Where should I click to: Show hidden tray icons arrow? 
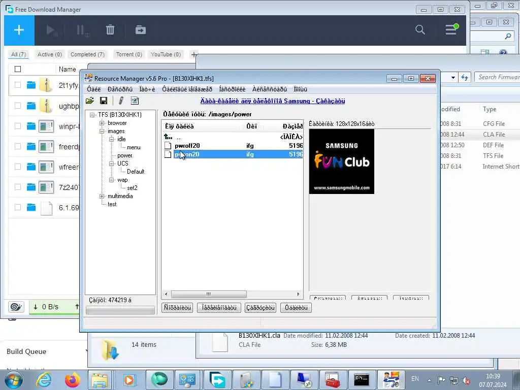[429, 380]
